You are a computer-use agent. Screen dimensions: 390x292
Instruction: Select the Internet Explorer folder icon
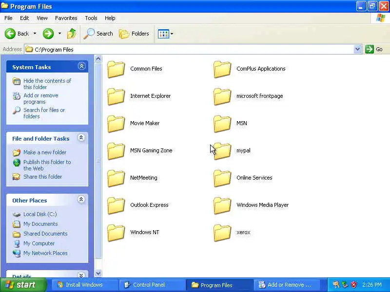click(116, 96)
